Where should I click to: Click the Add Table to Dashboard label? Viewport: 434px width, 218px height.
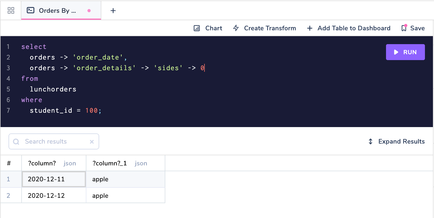354,28
